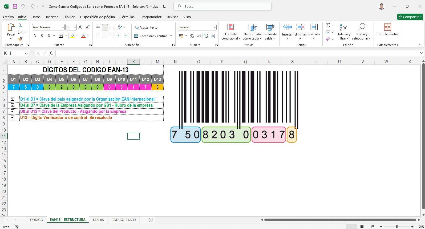Switch to the CODIGO sheet tab
Screen dimensions: 425x229
click(x=37, y=220)
